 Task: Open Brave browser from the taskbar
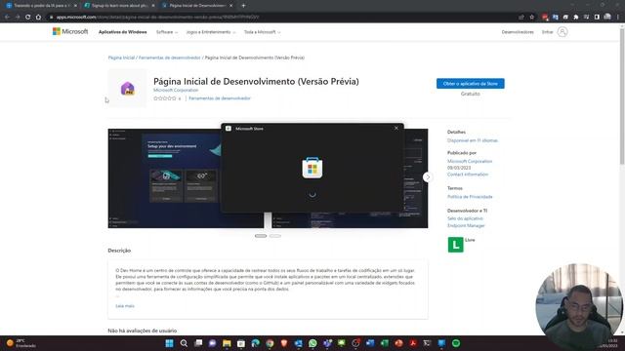coord(284,343)
